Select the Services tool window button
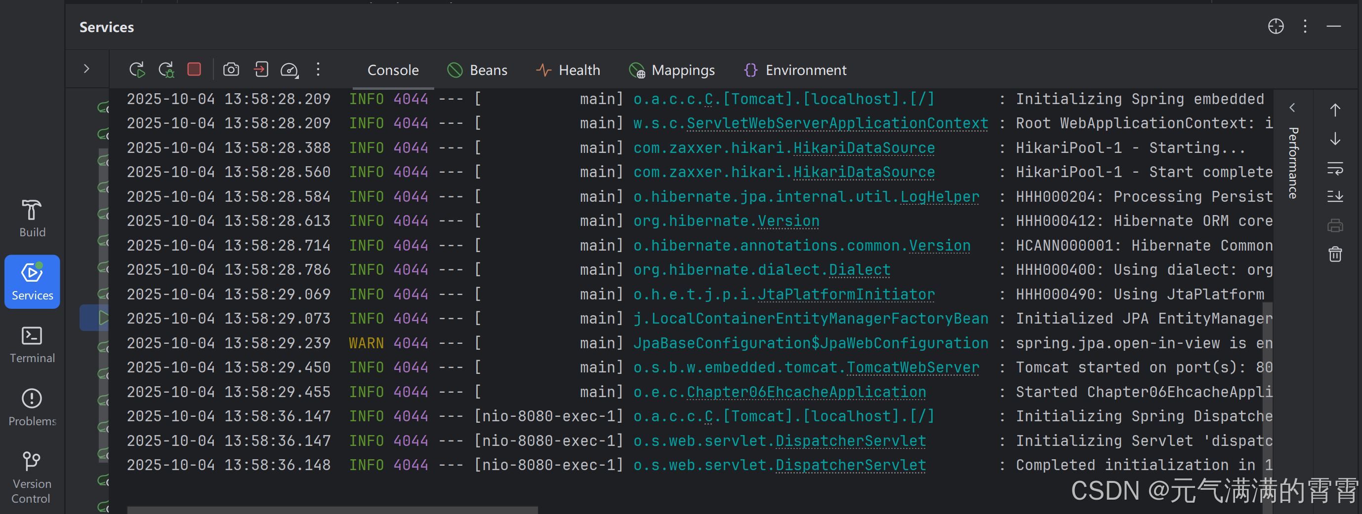Viewport: 1362px width, 514px height. tap(32, 281)
